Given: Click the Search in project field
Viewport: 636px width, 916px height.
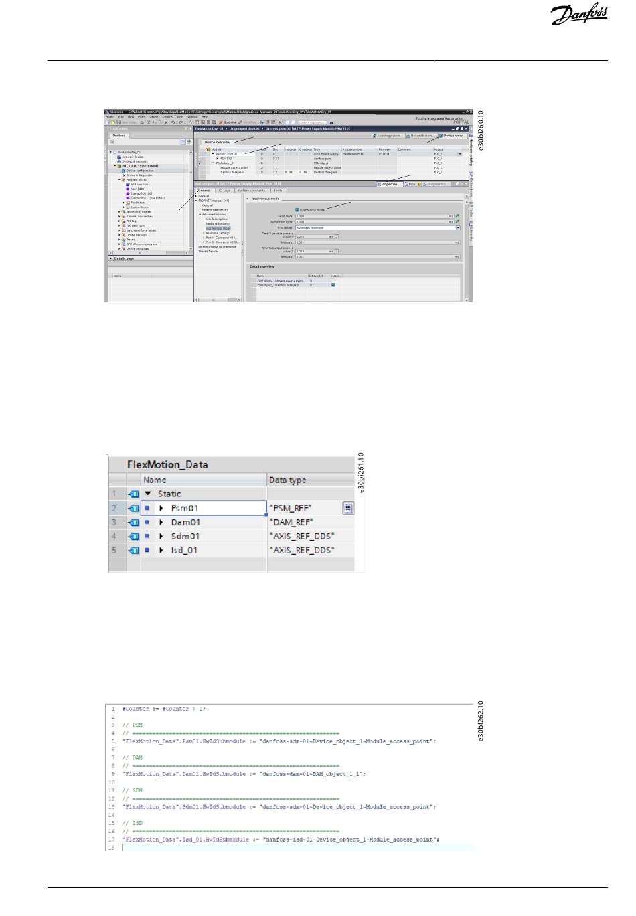Looking at the screenshot, I should [313, 122].
